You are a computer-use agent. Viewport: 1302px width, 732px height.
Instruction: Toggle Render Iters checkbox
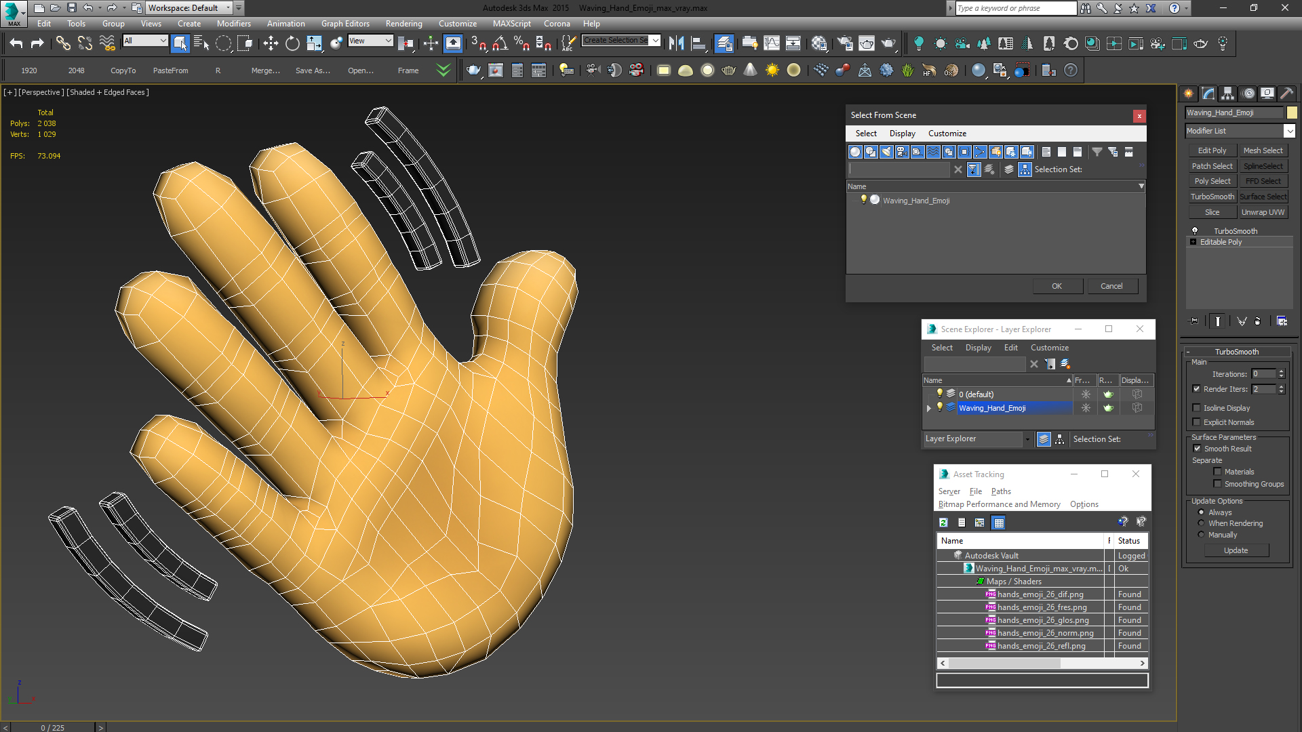pos(1197,389)
